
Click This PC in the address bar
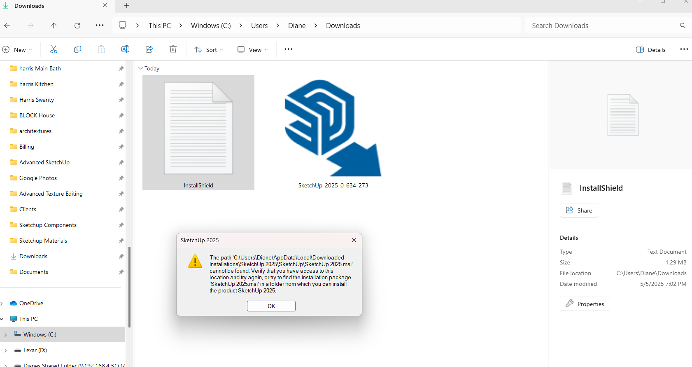(x=160, y=26)
